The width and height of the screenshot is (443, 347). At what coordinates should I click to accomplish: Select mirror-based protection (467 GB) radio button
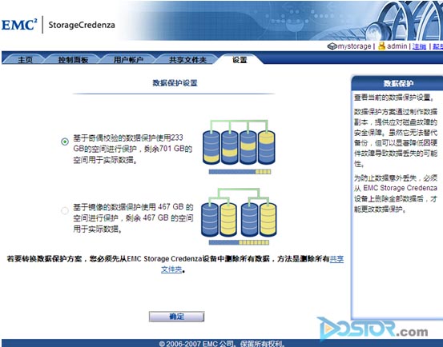point(65,210)
